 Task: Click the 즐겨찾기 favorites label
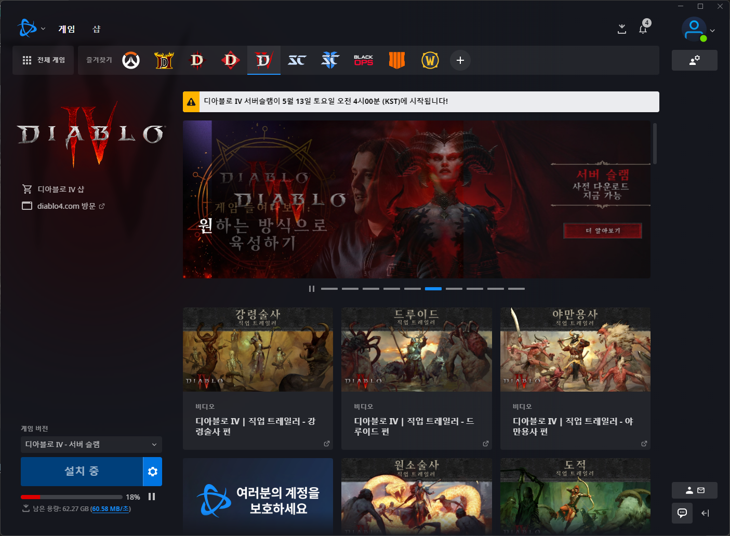point(99,60)
